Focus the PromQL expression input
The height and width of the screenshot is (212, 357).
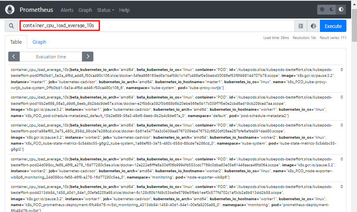(x=156, y=26)
